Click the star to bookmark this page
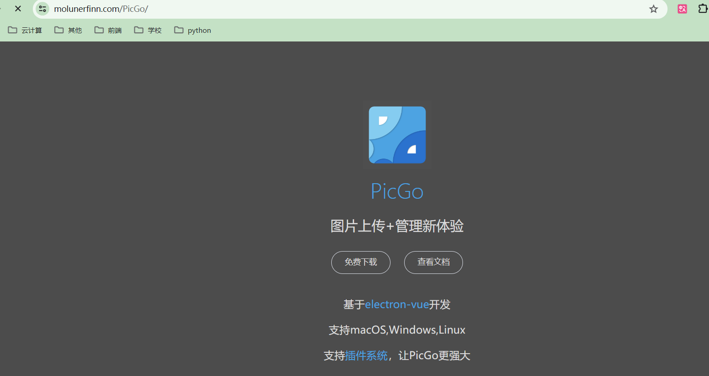Viewport: 709px width, 376px height. (653, 9)
